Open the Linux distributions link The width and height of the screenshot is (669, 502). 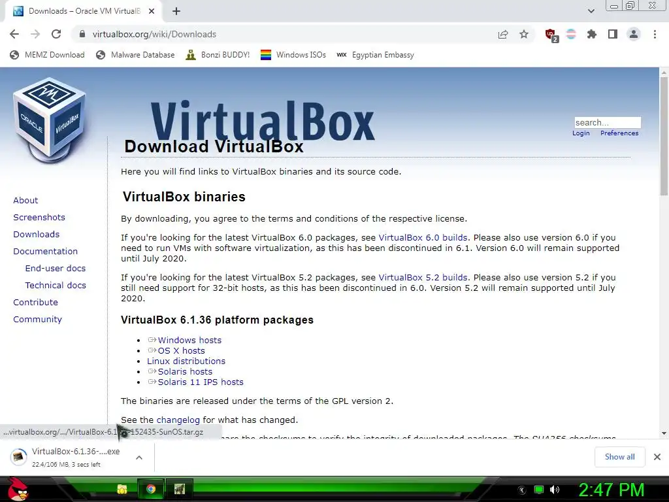click(186, 361)
